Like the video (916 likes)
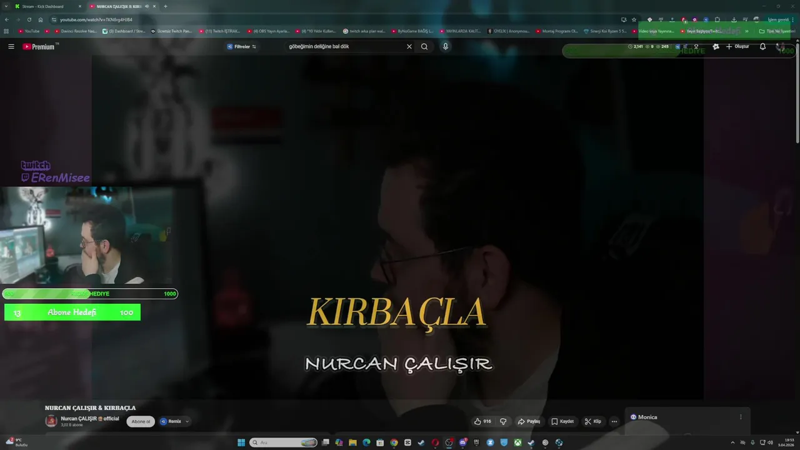 coord(482,421)
